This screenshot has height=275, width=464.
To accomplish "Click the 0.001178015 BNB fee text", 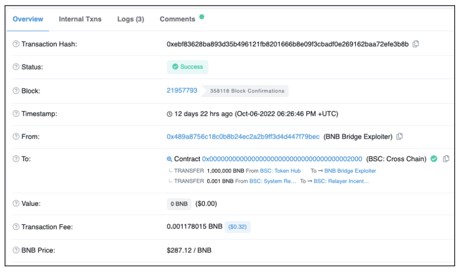I will (194, 226).
